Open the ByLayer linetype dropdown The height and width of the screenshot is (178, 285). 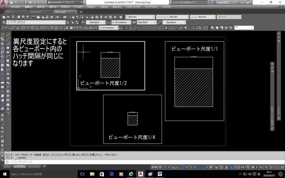click(x=172, y=17)
